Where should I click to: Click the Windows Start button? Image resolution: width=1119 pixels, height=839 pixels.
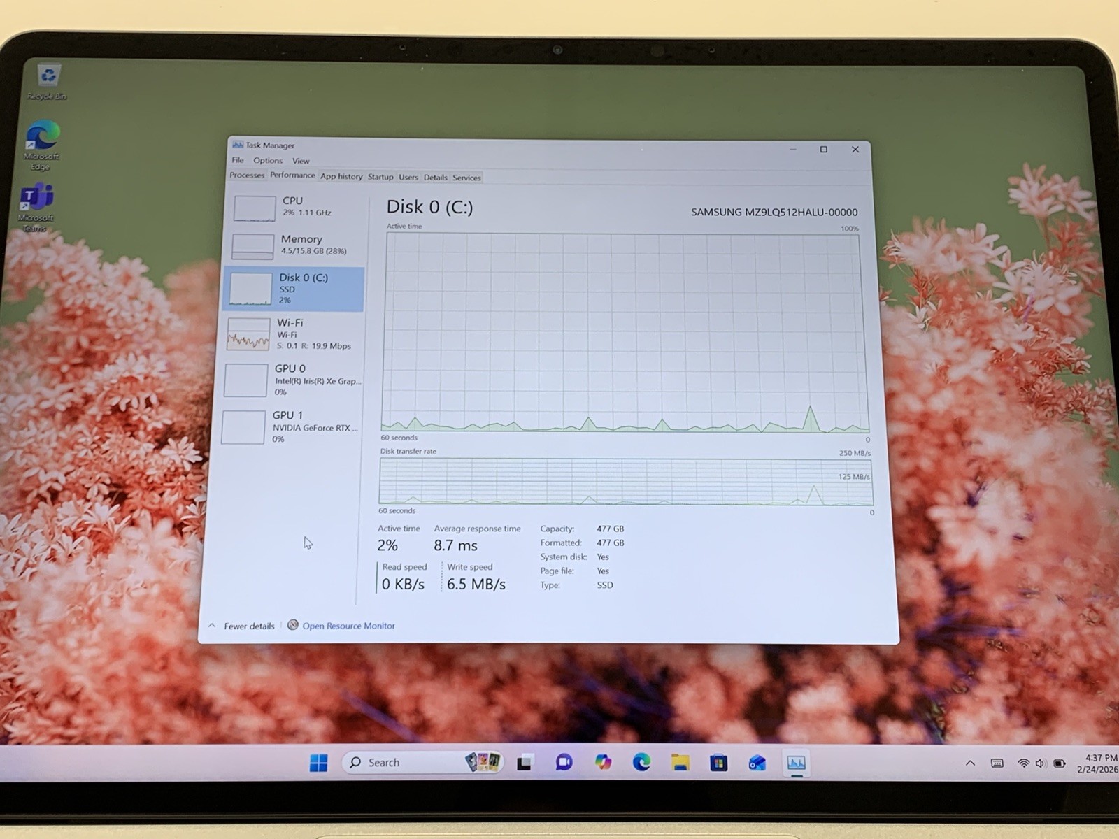coord(318,762)
